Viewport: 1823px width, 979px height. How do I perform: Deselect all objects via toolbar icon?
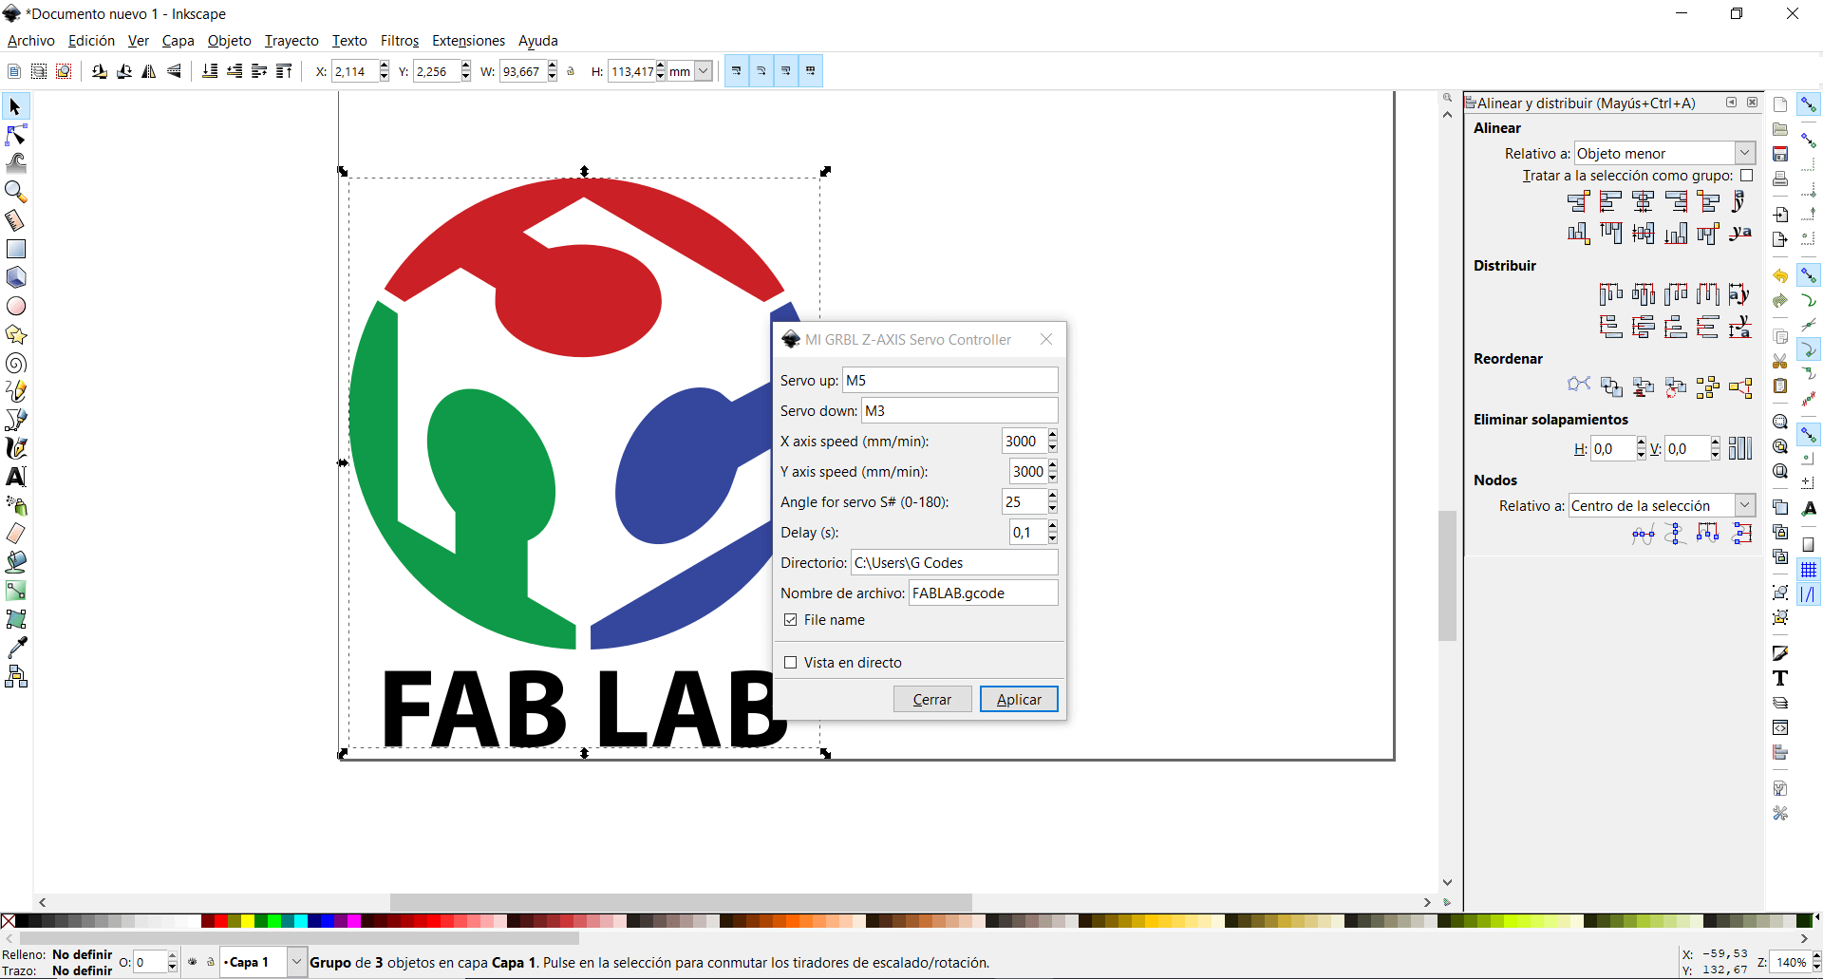(x=64, y=71)
